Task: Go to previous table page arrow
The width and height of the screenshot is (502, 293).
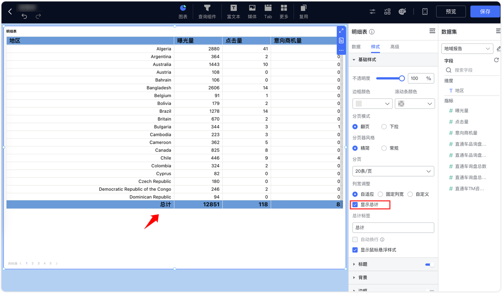Action: click(x=21, y=264)
